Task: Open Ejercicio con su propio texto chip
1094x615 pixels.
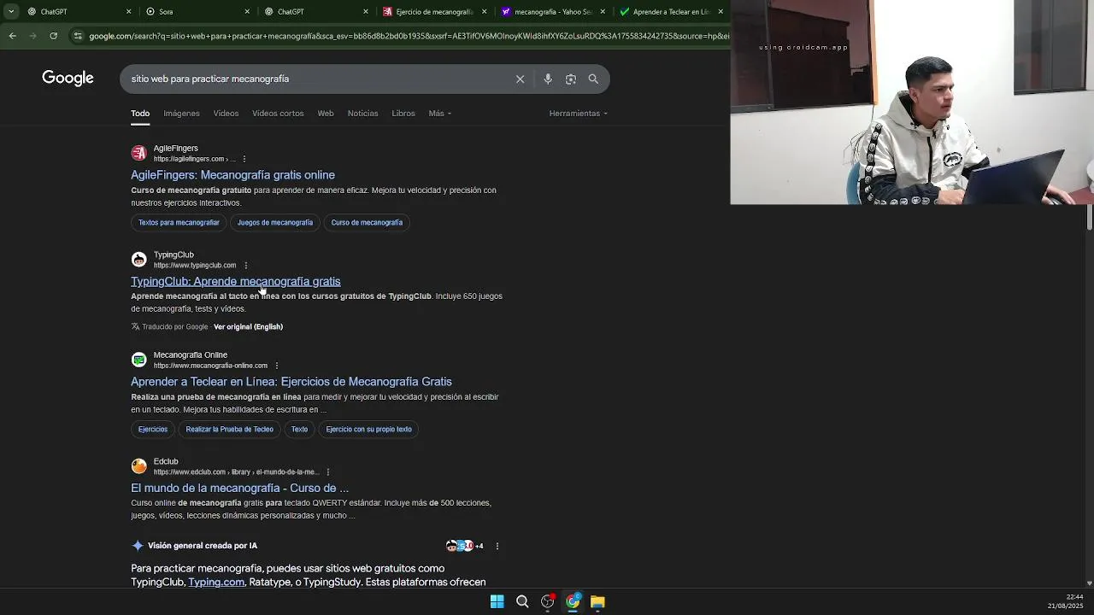Action: 369,430
